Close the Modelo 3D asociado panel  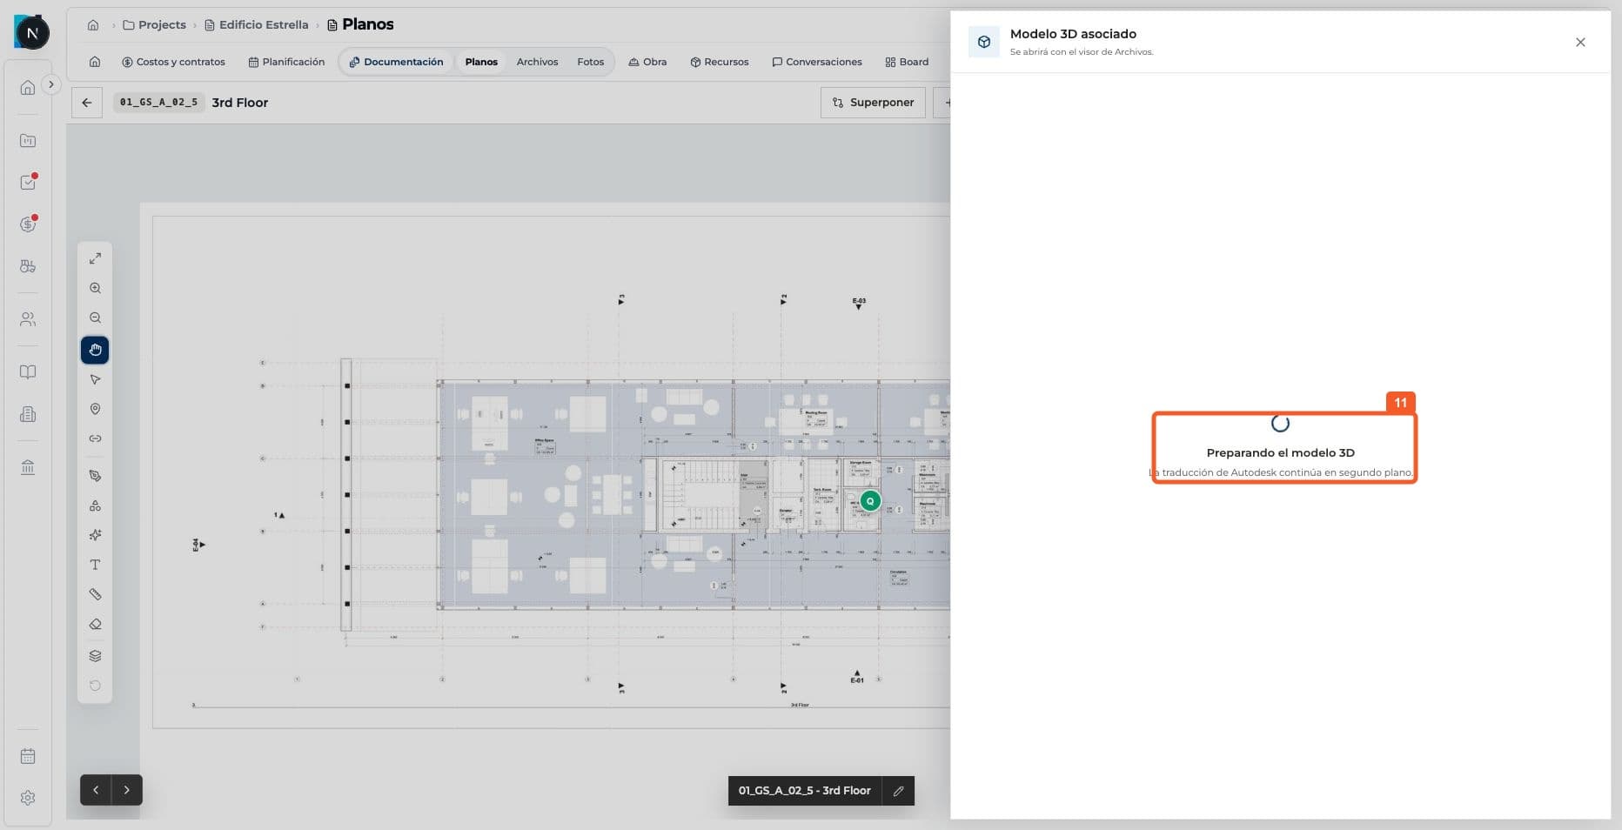pyautogui.click(x=1580, y=42)
